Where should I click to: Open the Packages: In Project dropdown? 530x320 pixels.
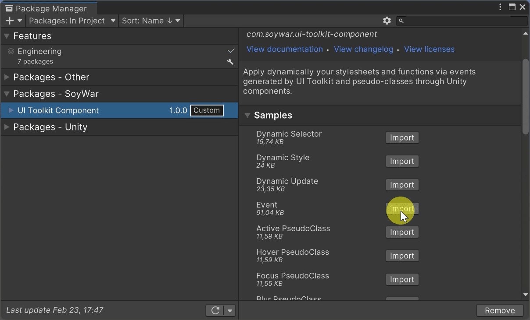pos(72,20)
